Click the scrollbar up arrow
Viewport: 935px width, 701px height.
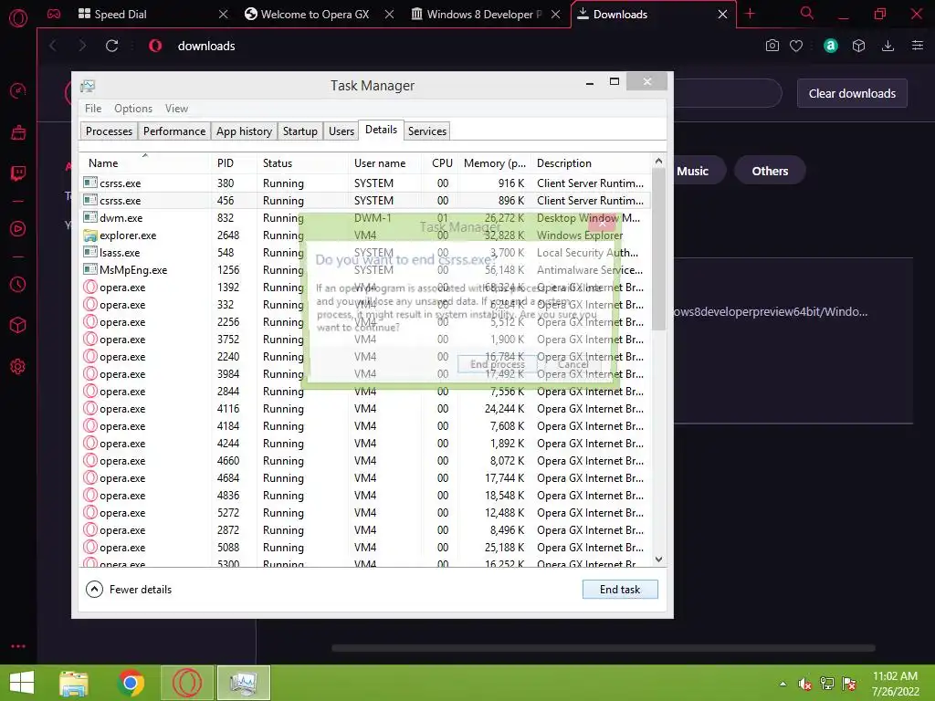click(658, 161)
